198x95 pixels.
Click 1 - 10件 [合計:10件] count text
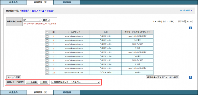pyautogui.click(x=164, y=22)
